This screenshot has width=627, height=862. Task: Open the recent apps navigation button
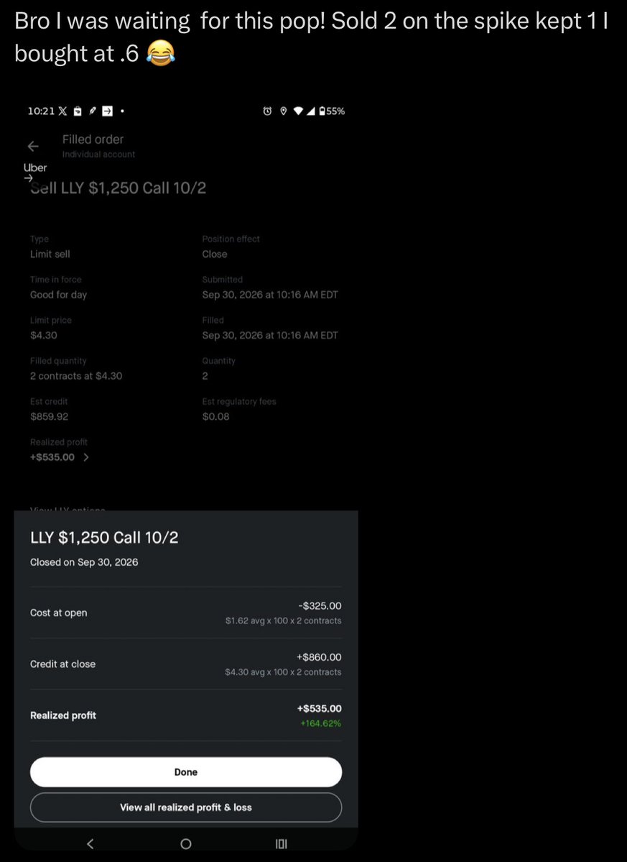coord(281,843)
